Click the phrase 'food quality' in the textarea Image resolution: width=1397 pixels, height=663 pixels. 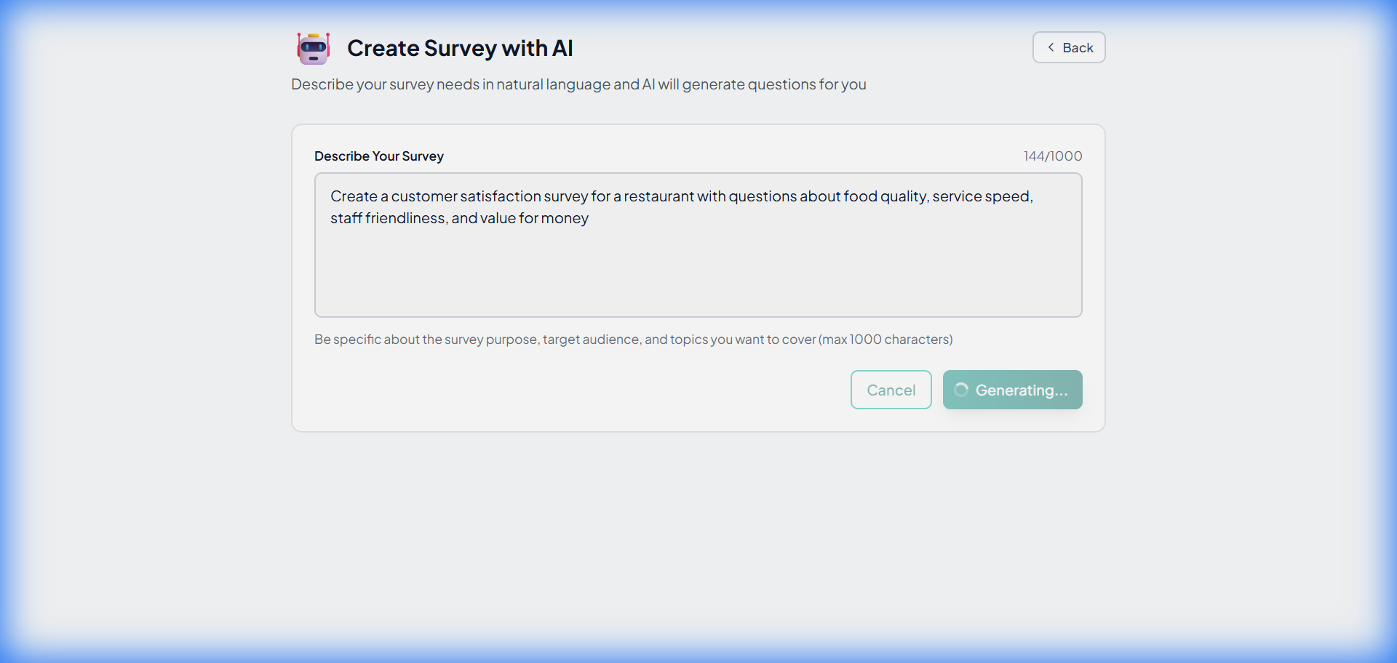tap(883, 196)
